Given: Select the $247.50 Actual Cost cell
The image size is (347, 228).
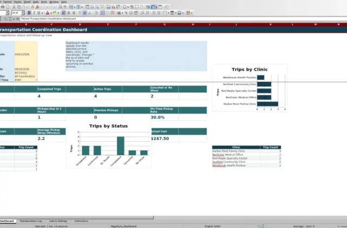Looking at the screenshot, I should point(165,138).
